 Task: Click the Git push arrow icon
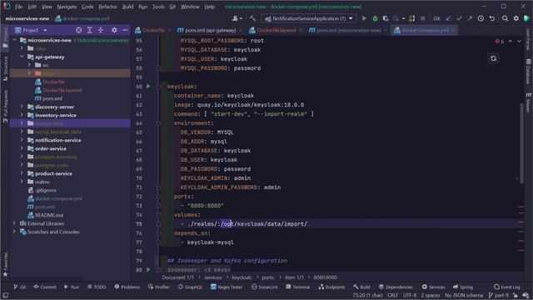tap(470, 18)
